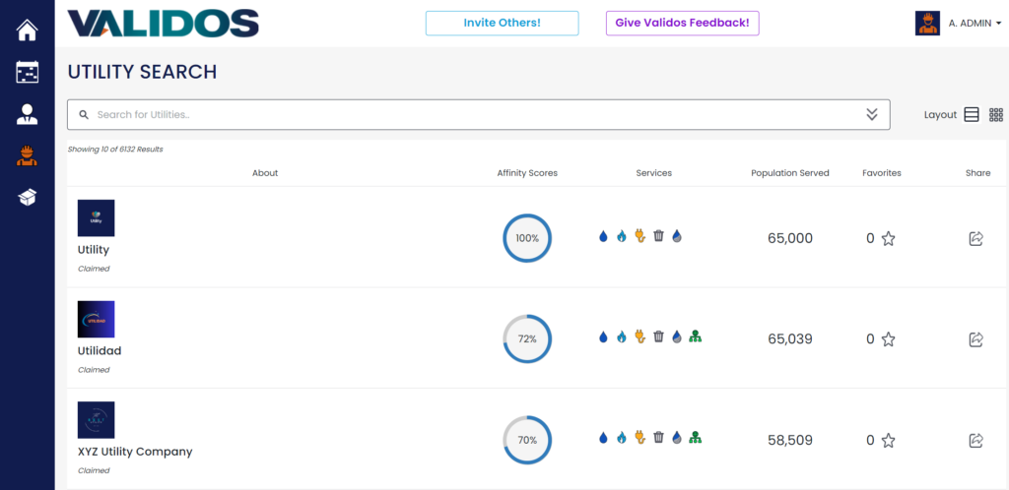Click the 65,000 population value
1009x490 pixels.
(x=790, y=238)
